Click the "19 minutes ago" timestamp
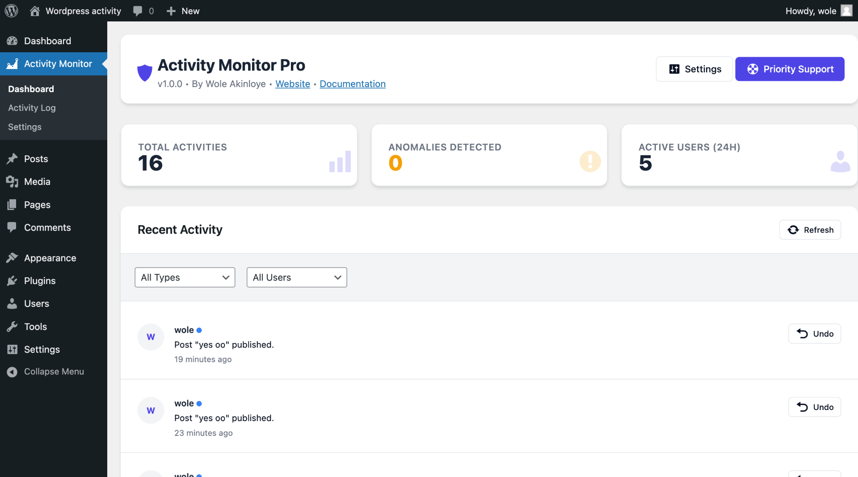The image size is (858, 477). click(203, 359)
